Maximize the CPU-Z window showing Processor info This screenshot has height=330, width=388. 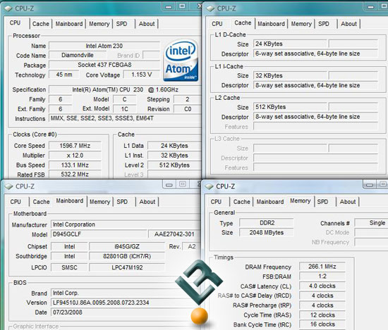[182, 6]
